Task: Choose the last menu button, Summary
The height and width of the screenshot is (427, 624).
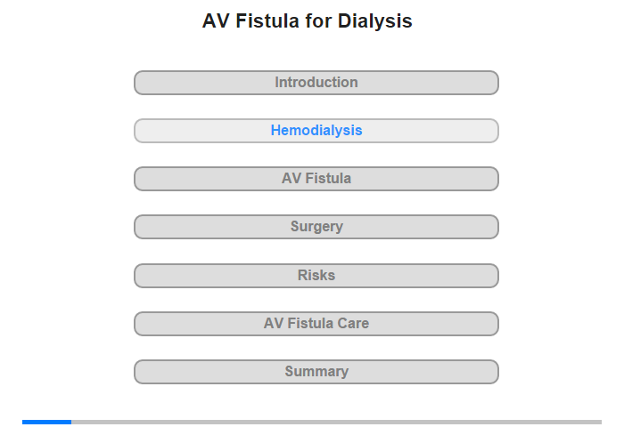Action: [x=316, y=372]
